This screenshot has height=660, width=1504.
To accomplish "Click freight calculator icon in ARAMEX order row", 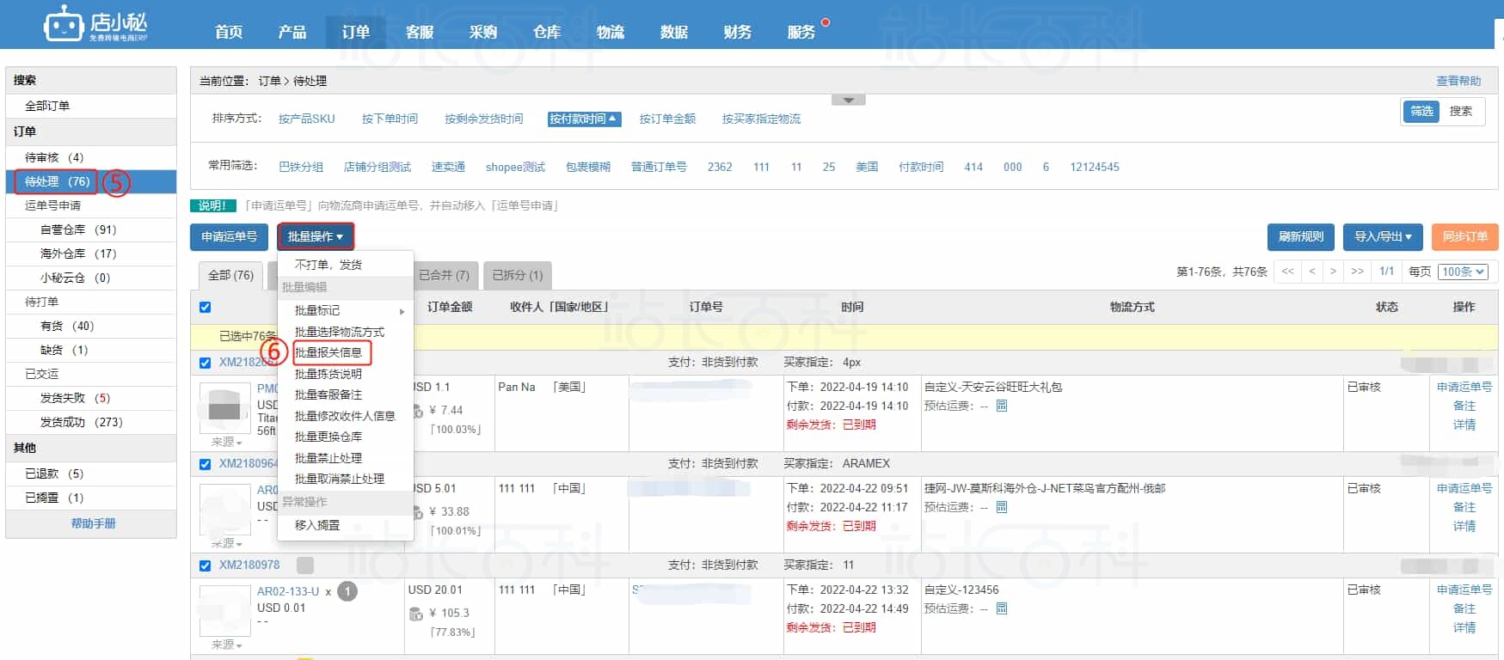I will 1002,507.
